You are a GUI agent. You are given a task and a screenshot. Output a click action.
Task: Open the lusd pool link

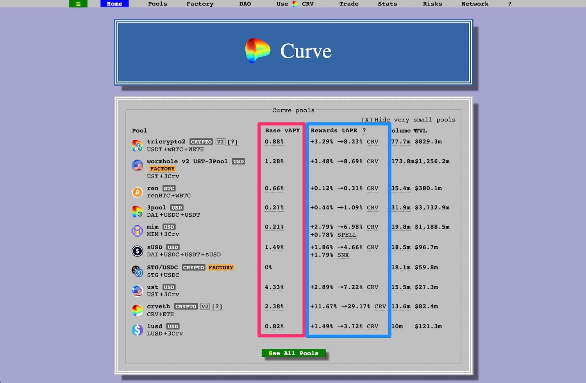click(x=154, y=326)
